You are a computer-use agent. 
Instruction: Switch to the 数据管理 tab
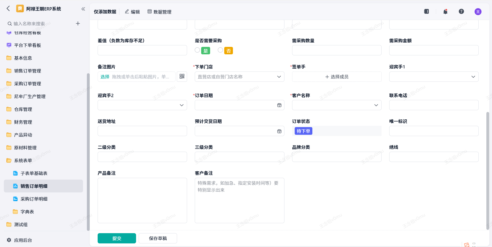(159, 12)
